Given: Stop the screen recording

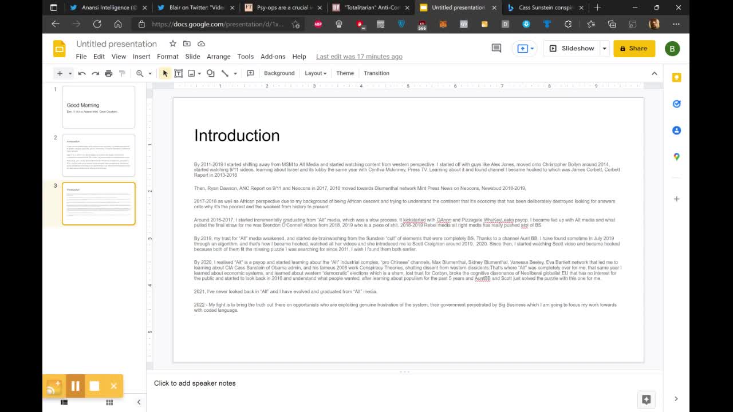Looking at the screenshot, I should tap(94, 386).
